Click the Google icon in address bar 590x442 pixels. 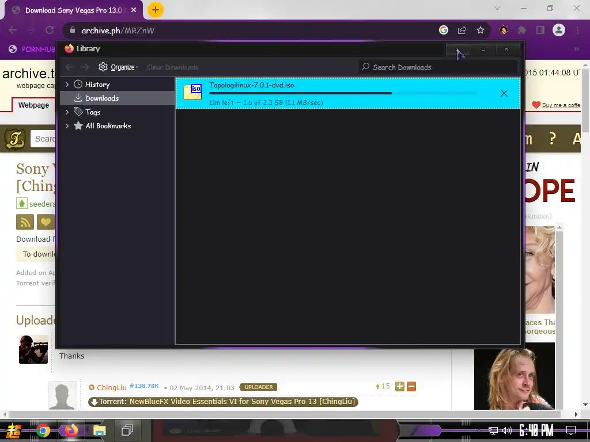tap(444, 30)
